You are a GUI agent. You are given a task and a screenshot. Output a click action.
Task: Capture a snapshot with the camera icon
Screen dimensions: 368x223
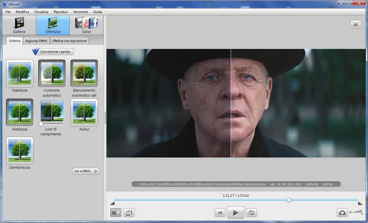click(342, 212)
